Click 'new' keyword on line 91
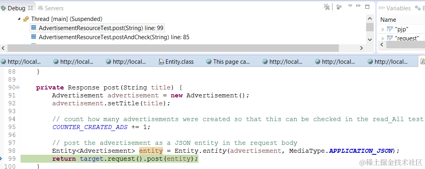 [176, 95]
